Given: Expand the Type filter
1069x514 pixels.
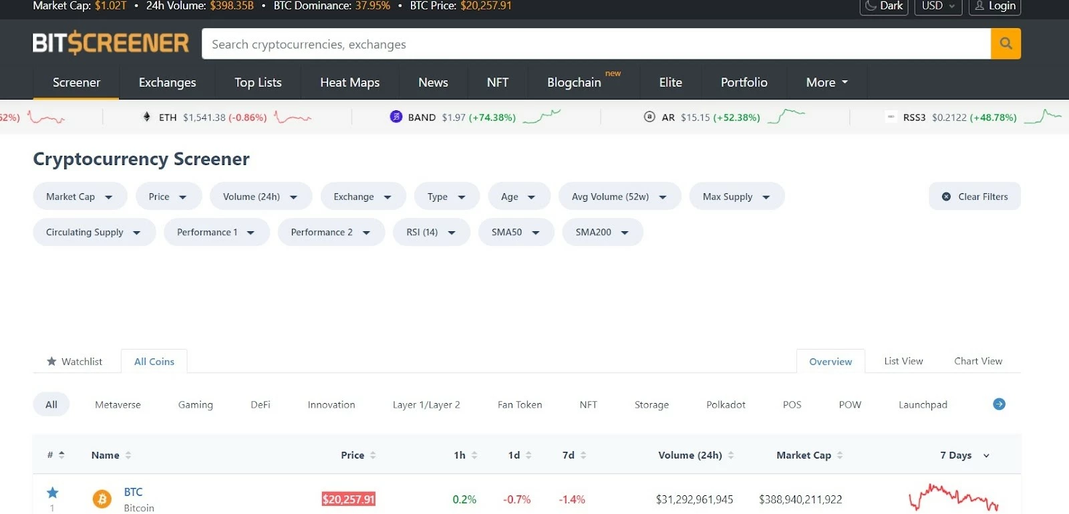Looking at the screenshot, I should coord(446,197).
